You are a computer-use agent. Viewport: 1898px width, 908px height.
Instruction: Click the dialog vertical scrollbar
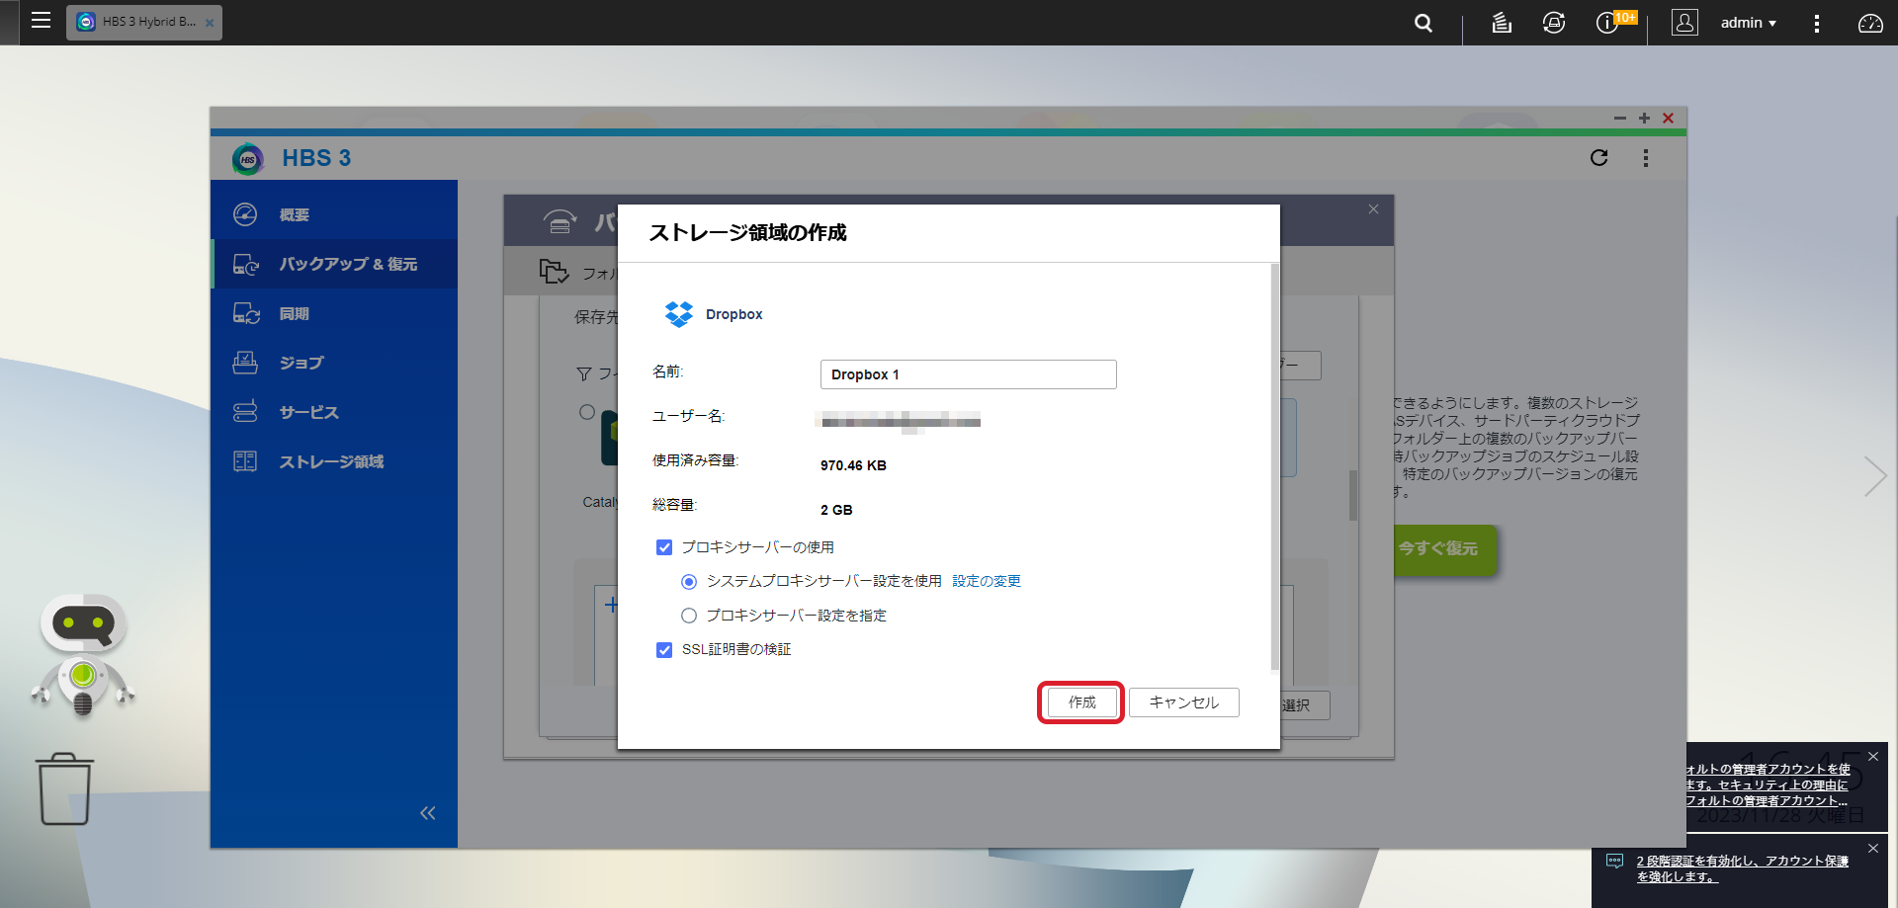tap(1274, 466)
